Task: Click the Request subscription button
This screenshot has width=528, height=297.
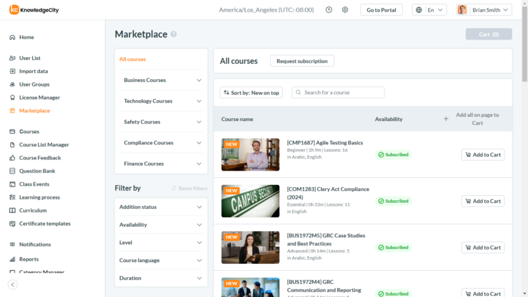Action: tap(302, 61)
